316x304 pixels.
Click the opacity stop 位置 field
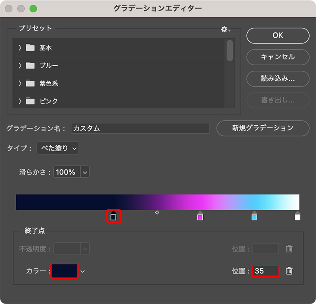click(266, 249)
